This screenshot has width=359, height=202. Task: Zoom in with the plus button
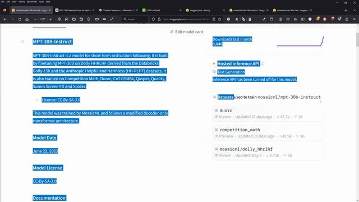click(x=50, y=19)
